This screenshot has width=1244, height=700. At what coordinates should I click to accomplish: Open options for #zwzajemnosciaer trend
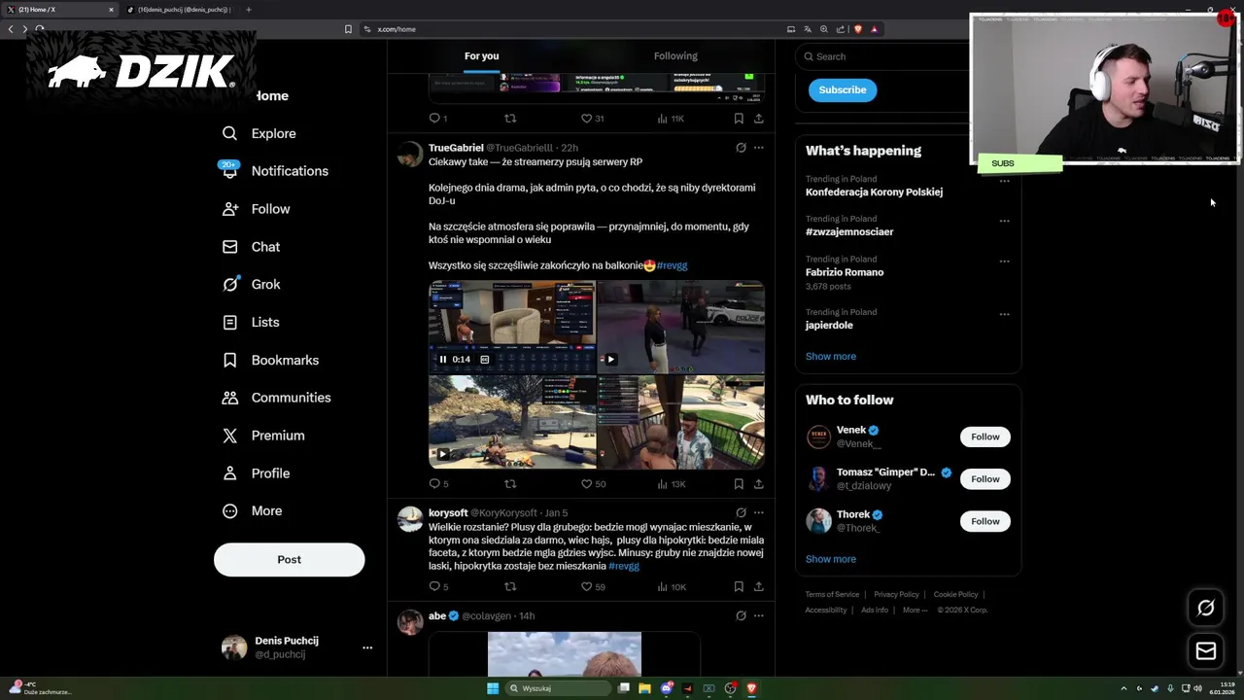[x=1004, y=221]
